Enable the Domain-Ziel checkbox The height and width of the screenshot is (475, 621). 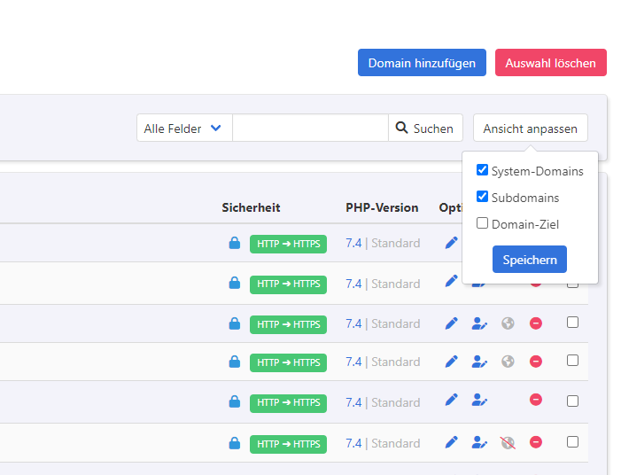click(483, 223)
